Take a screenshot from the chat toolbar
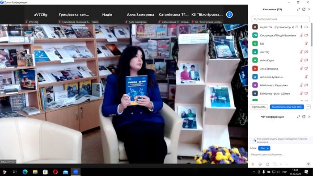313x176 pixels. pyautogui.click(x=275, y=164)
